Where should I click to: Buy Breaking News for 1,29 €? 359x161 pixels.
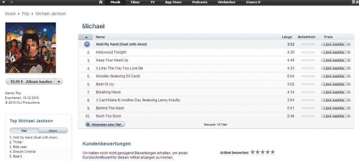coord(333,92)
